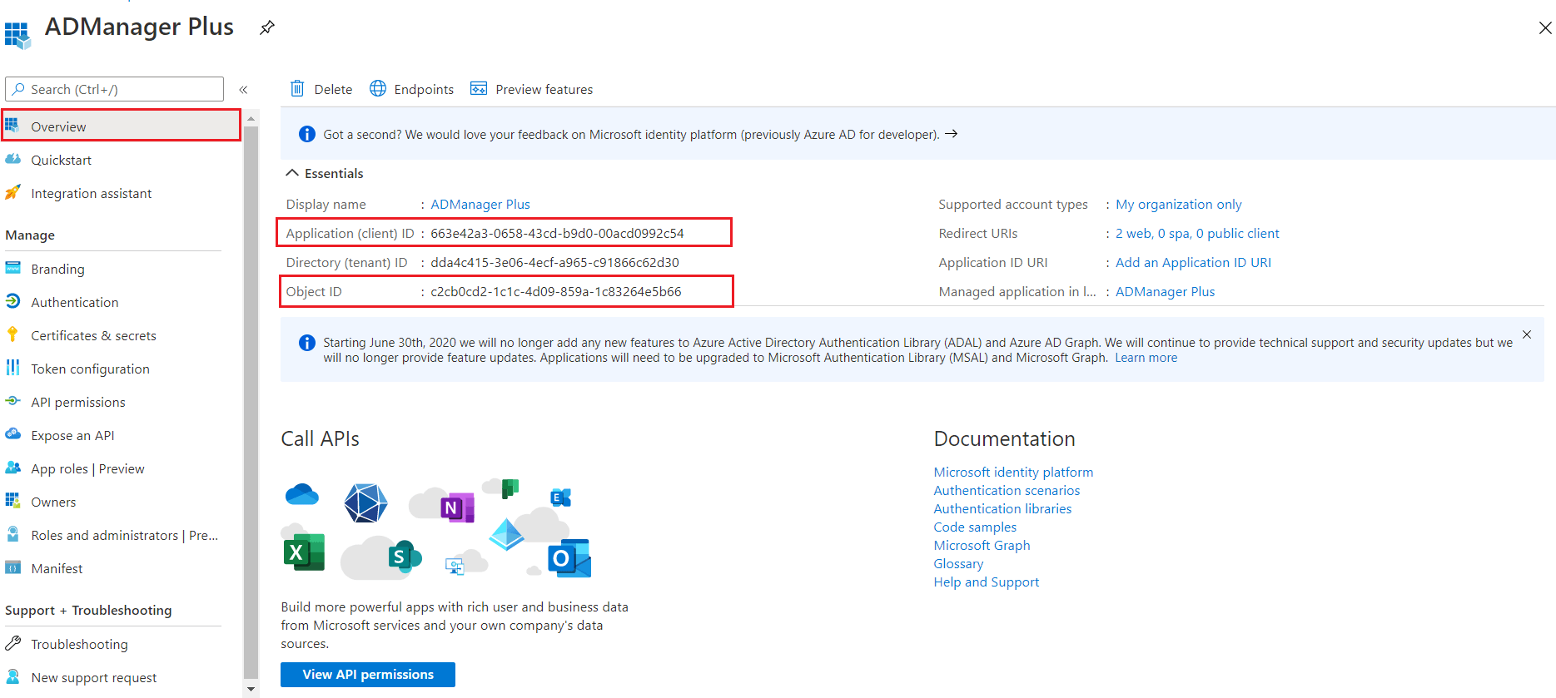Image resolution: width=1556 pixels, height=698 pixels.
Task: Click the Certificates & secrets key icon
Action: (x=12, y=334)
